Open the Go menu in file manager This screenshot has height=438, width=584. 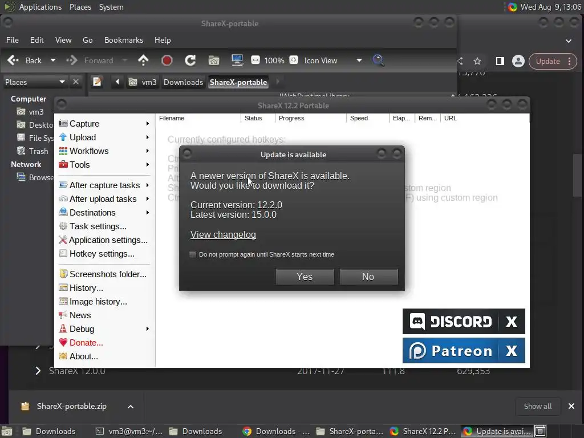(87, 40)
